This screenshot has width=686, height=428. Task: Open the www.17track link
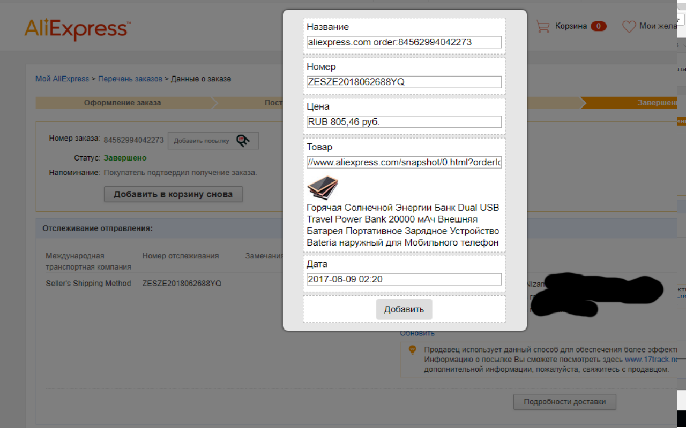pos(652,360)
